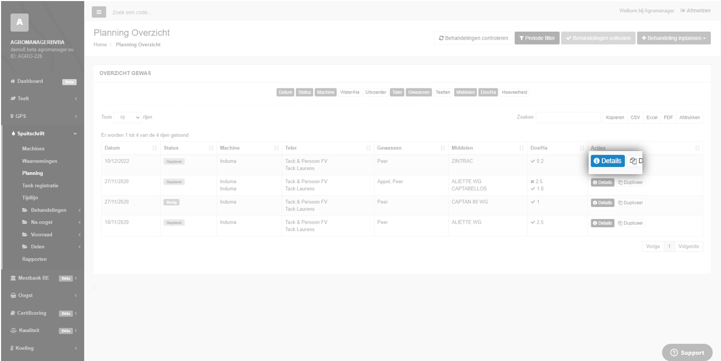721x361 pixels.
Task: Select page 1 in pagination
Action: coord(669,246)
